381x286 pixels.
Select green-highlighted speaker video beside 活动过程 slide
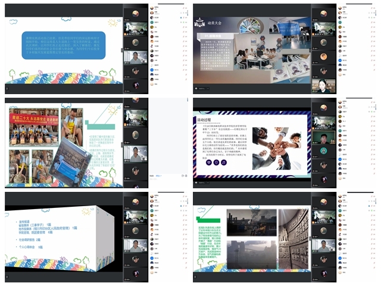323,139
